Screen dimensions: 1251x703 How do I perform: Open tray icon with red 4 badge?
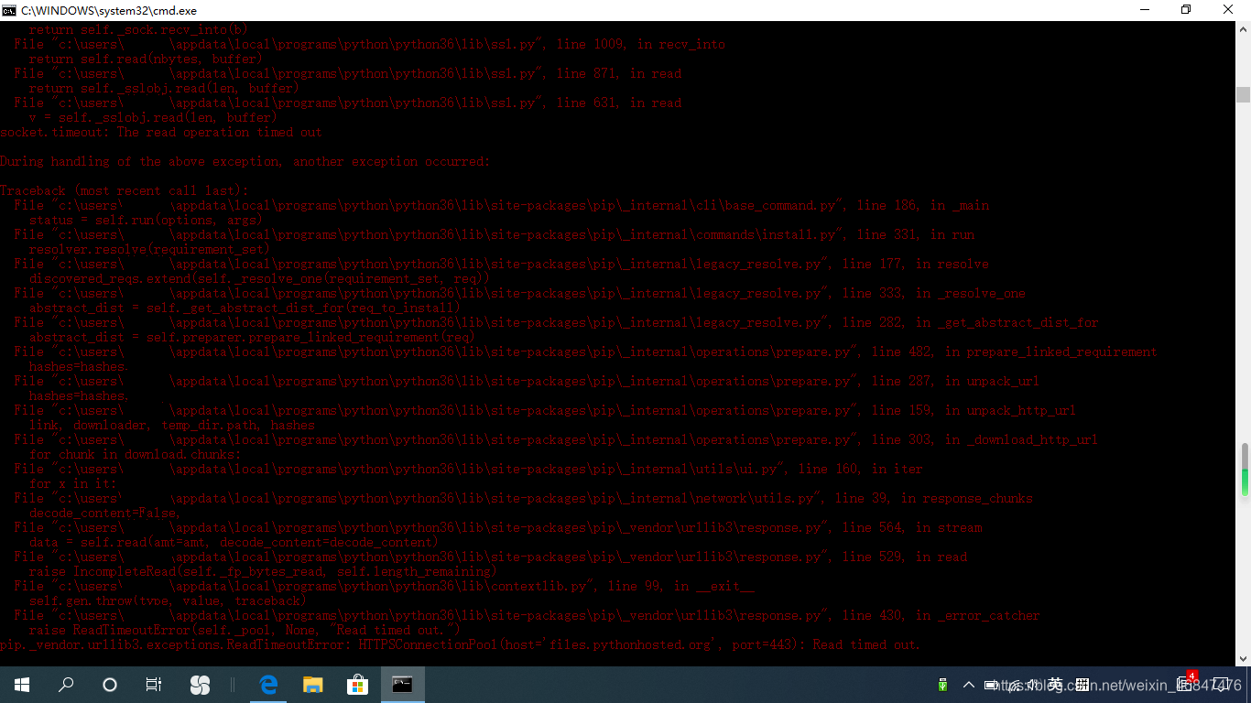[x=1184, y=682]
